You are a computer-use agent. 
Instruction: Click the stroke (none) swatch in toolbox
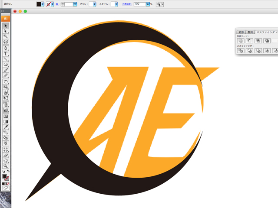[x=7, y=179]
